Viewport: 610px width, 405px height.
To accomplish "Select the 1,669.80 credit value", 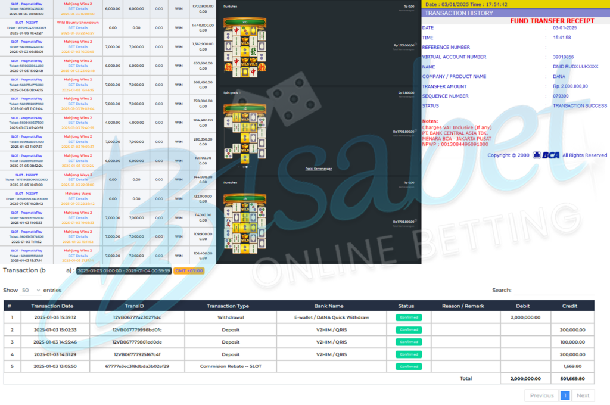I will pyautogui.click(x=572, y=366).
